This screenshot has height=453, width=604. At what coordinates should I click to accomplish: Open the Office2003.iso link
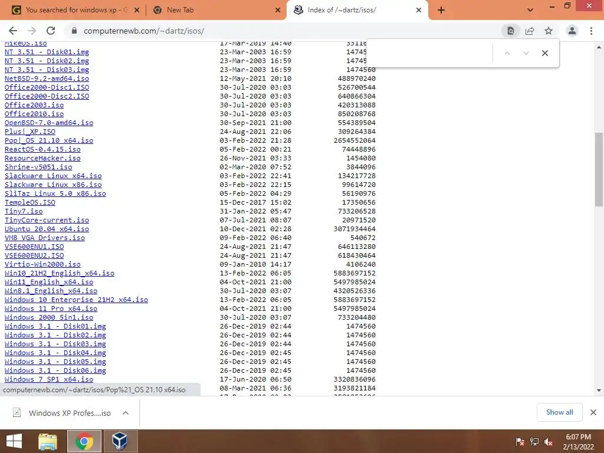point(34,105)
